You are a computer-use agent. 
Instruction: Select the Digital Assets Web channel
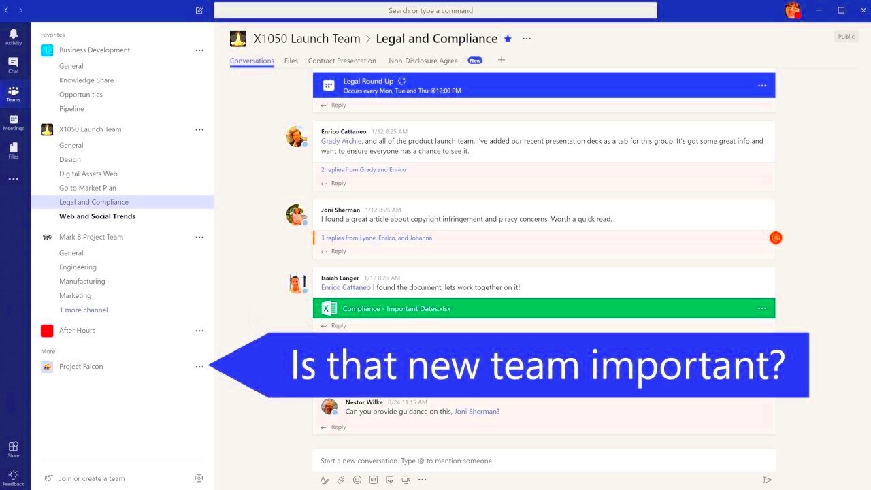(88, 174)
